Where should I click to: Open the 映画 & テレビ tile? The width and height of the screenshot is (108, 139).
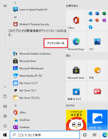[76, 91]
